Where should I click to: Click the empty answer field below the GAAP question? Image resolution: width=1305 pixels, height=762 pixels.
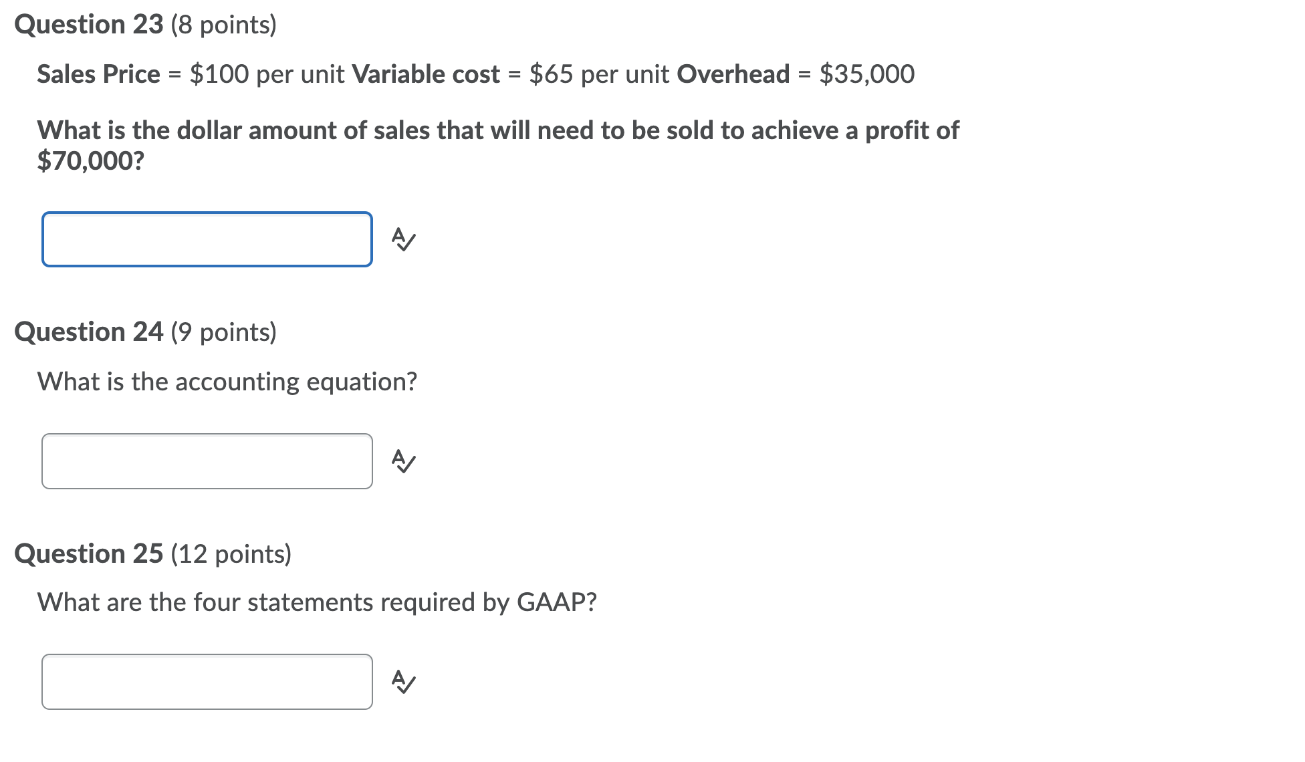pyautogui.click(x=207, y=682)
